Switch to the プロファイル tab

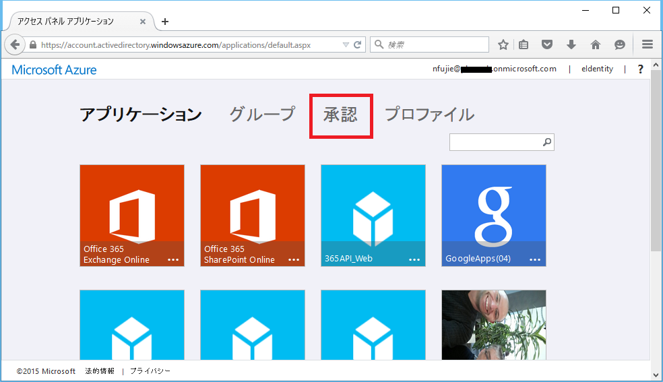tap(430, 115)
